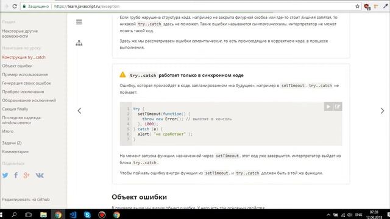Bookmark this page with star icon
The image size is (390, 219).
[x=358, y=6]
